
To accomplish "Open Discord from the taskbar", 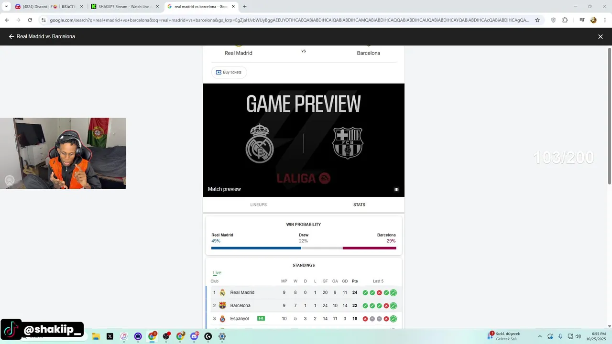I will 194,336.
